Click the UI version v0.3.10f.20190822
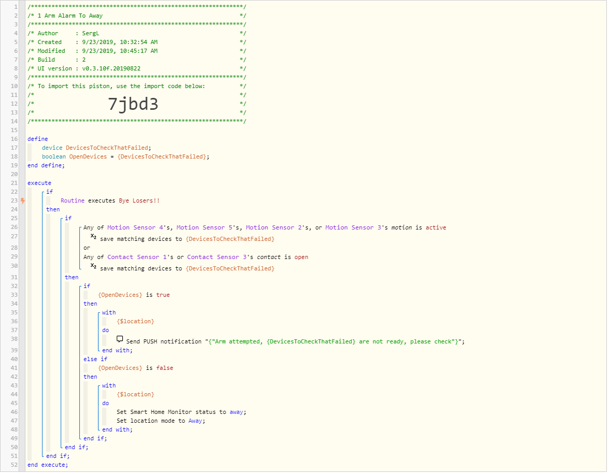 point(111,69)
